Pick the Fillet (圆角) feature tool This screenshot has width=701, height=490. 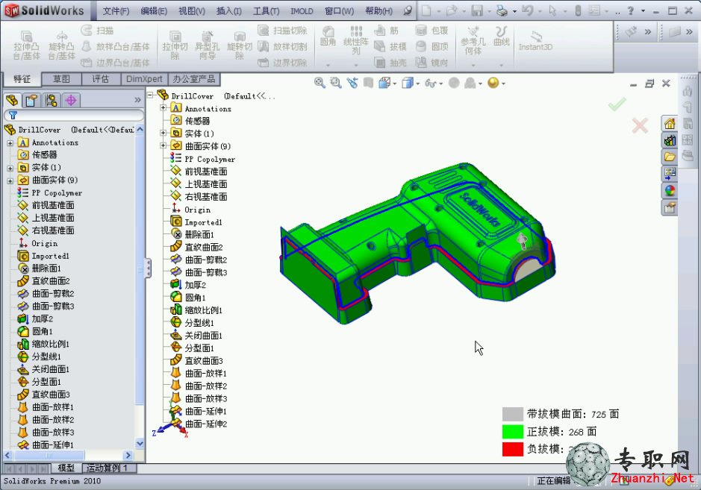pos(328,36)
